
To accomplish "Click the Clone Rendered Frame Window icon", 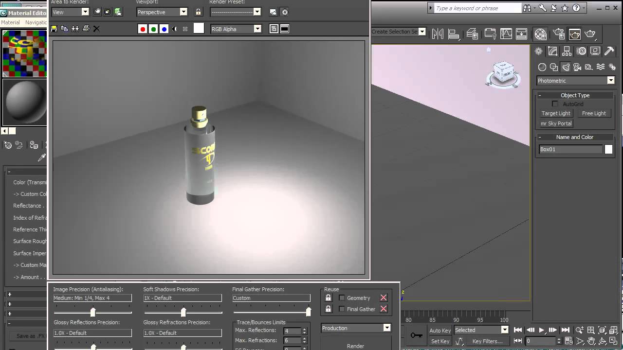I will [x=75, y=29].
